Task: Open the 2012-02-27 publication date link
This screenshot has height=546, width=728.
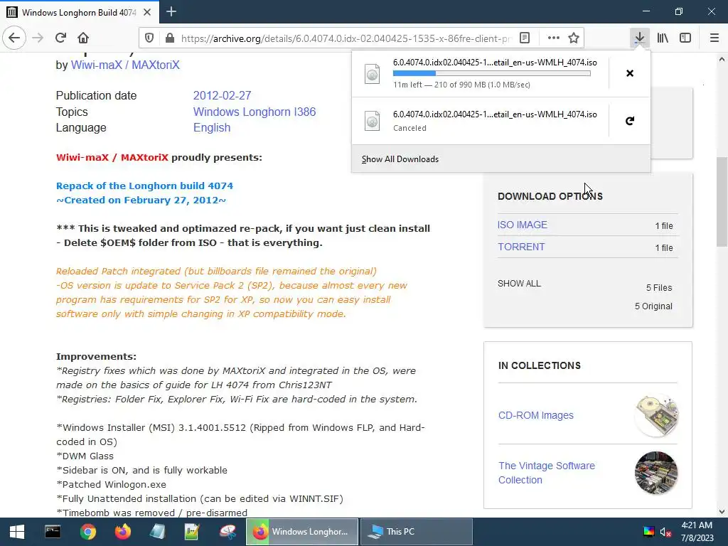Action: click(222, 96)
